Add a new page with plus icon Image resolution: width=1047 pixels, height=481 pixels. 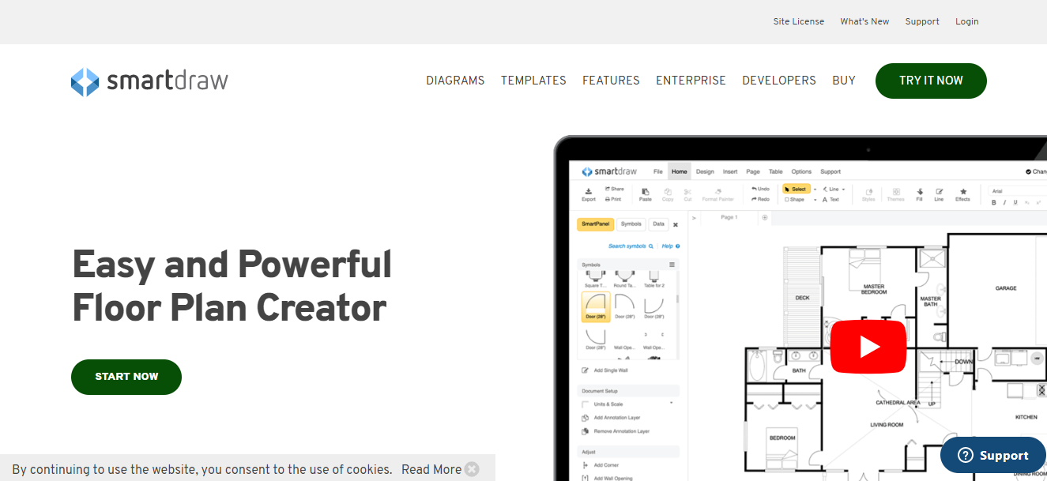pos(764,217)
